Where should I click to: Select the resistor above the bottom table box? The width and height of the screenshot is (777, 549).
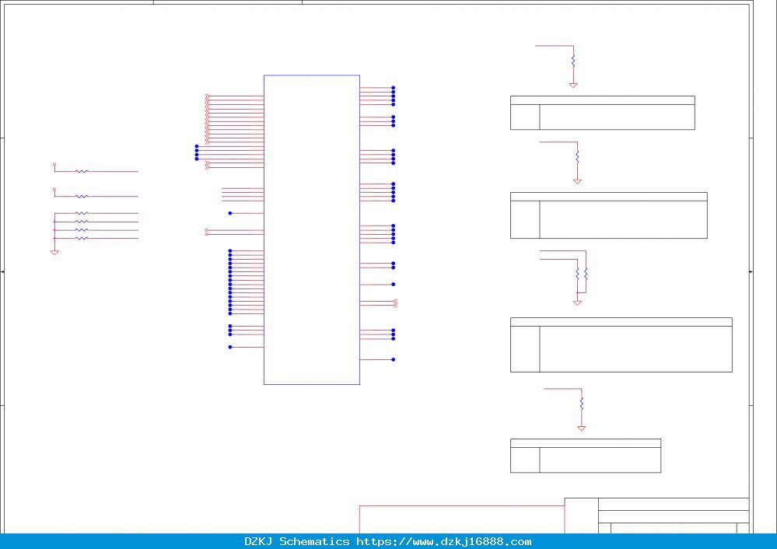coord(582,404)
